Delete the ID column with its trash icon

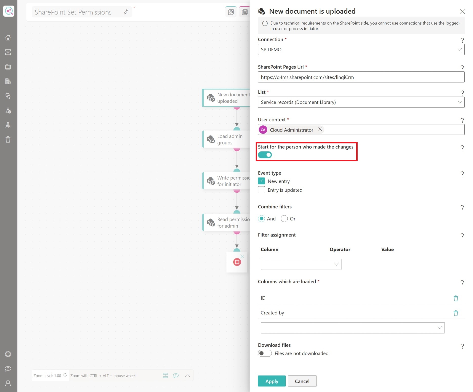pos(456,298)
